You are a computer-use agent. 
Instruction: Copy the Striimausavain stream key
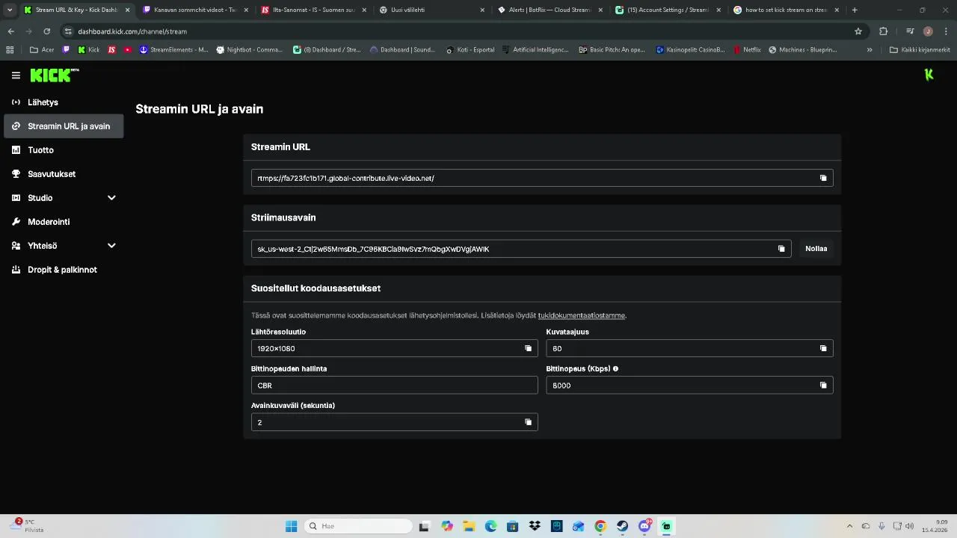[781, 249]
